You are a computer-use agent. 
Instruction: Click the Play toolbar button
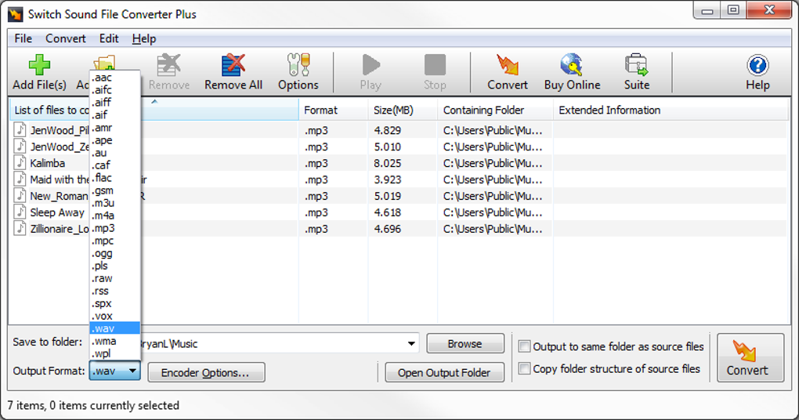371,65
